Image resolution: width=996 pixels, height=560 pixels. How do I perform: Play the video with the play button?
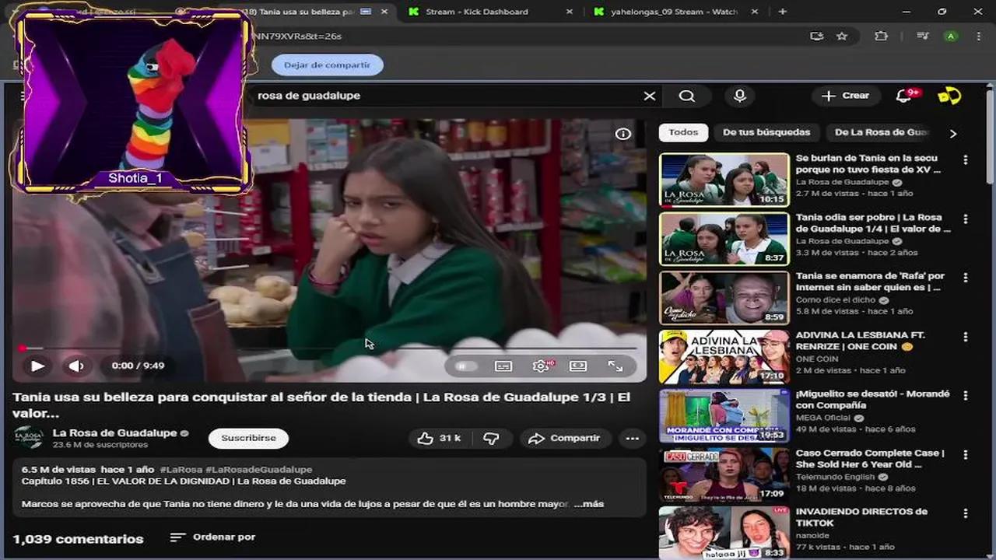[37, 366]
